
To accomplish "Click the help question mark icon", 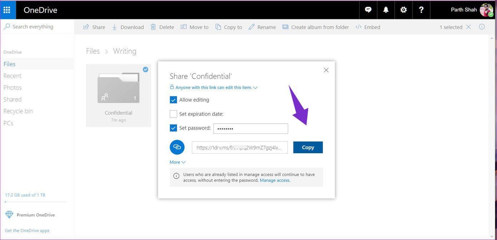I will (x=421, y=10).
